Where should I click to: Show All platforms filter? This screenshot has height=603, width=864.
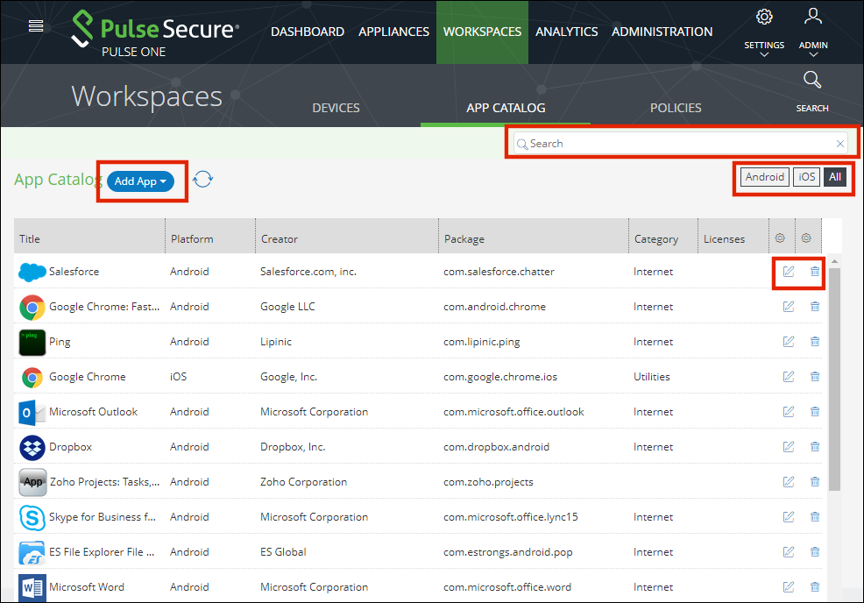[835, 177]
